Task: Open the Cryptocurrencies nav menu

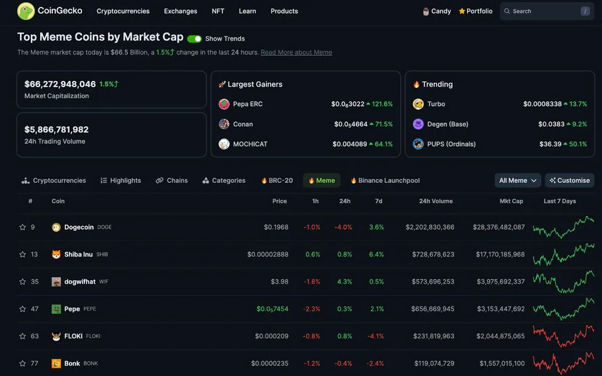Action: click(123, 11)
